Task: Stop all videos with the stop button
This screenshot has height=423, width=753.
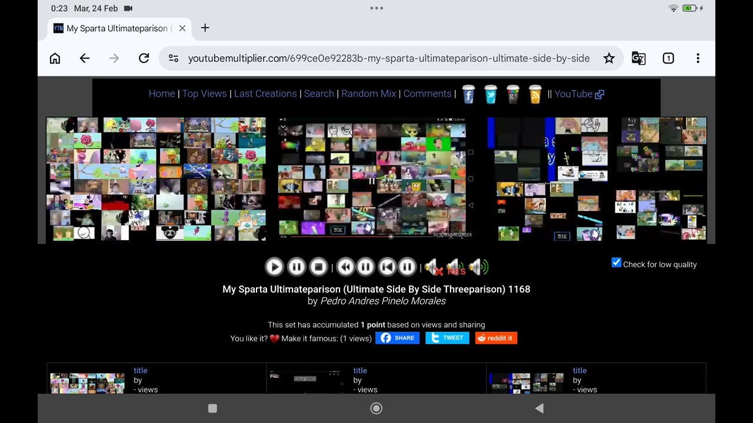Action: pyautogui.click(x=318, y=267)
